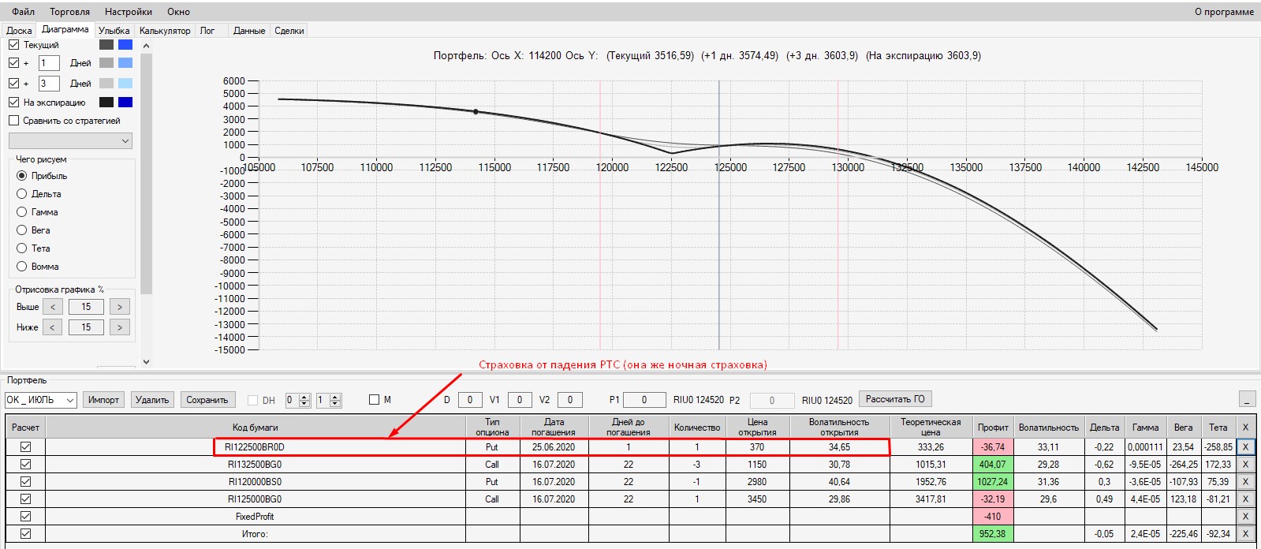Delete FixedProfit row with X
1261x549 pixels.
[1246, 517]
